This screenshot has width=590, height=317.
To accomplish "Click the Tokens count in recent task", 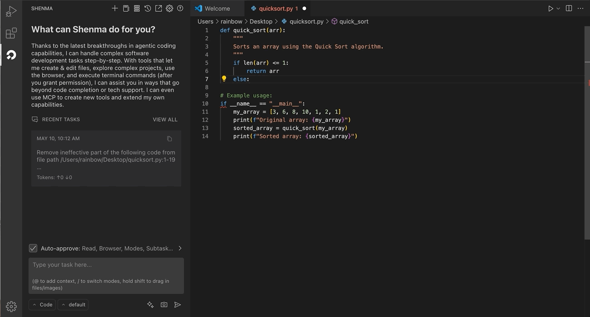I will coord(54,178).
